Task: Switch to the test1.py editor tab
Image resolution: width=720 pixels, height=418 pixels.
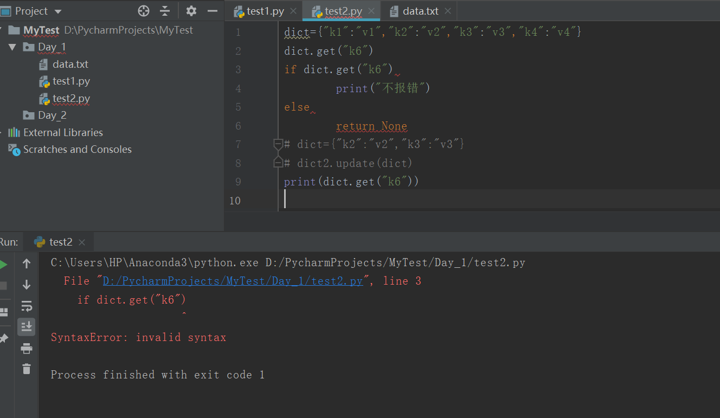Action: 265,11
